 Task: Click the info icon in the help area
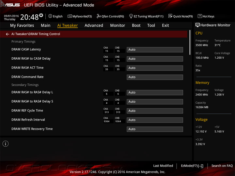tap(6, 144)
